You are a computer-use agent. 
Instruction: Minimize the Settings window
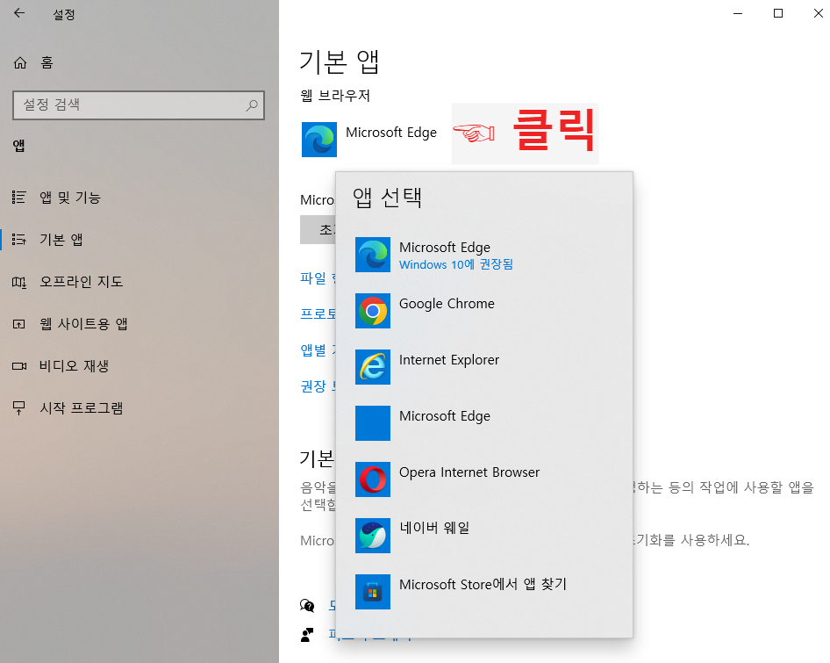[738, 13]
